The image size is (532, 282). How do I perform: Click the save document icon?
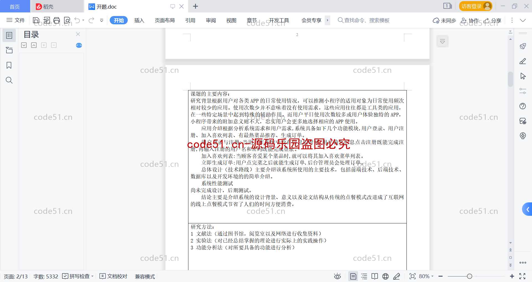[x=36, y=20]
